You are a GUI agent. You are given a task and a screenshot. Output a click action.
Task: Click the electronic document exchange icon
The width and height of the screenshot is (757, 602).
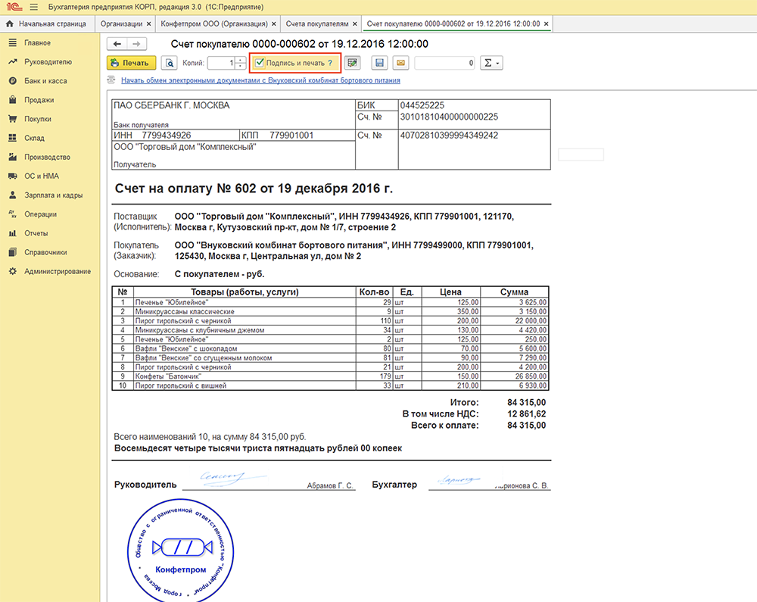(x=111, y=80)
